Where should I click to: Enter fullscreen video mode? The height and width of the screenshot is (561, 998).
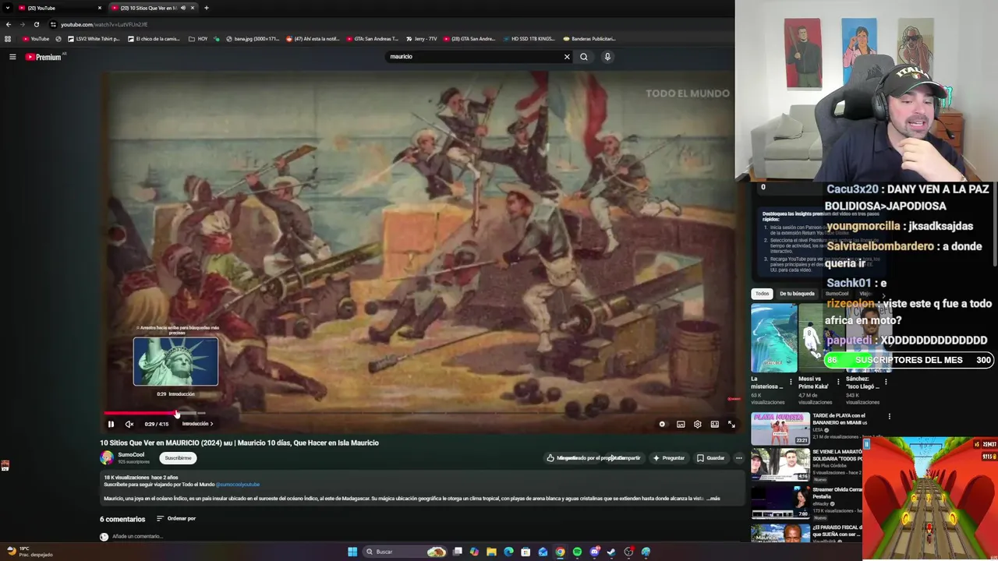[731, 424]
